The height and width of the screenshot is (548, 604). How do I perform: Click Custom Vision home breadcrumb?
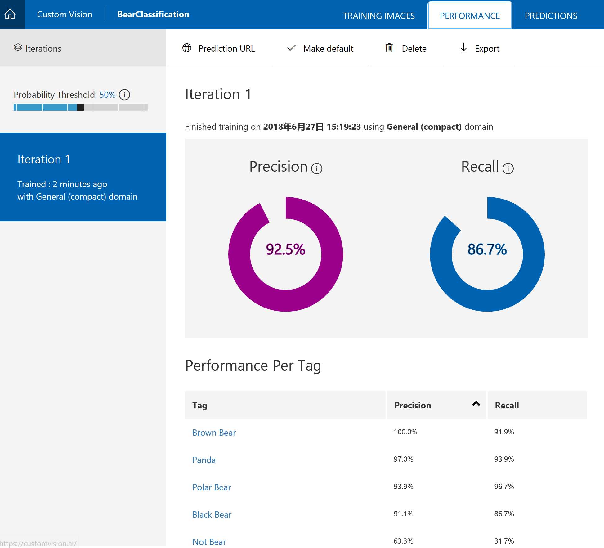(65, 14)
